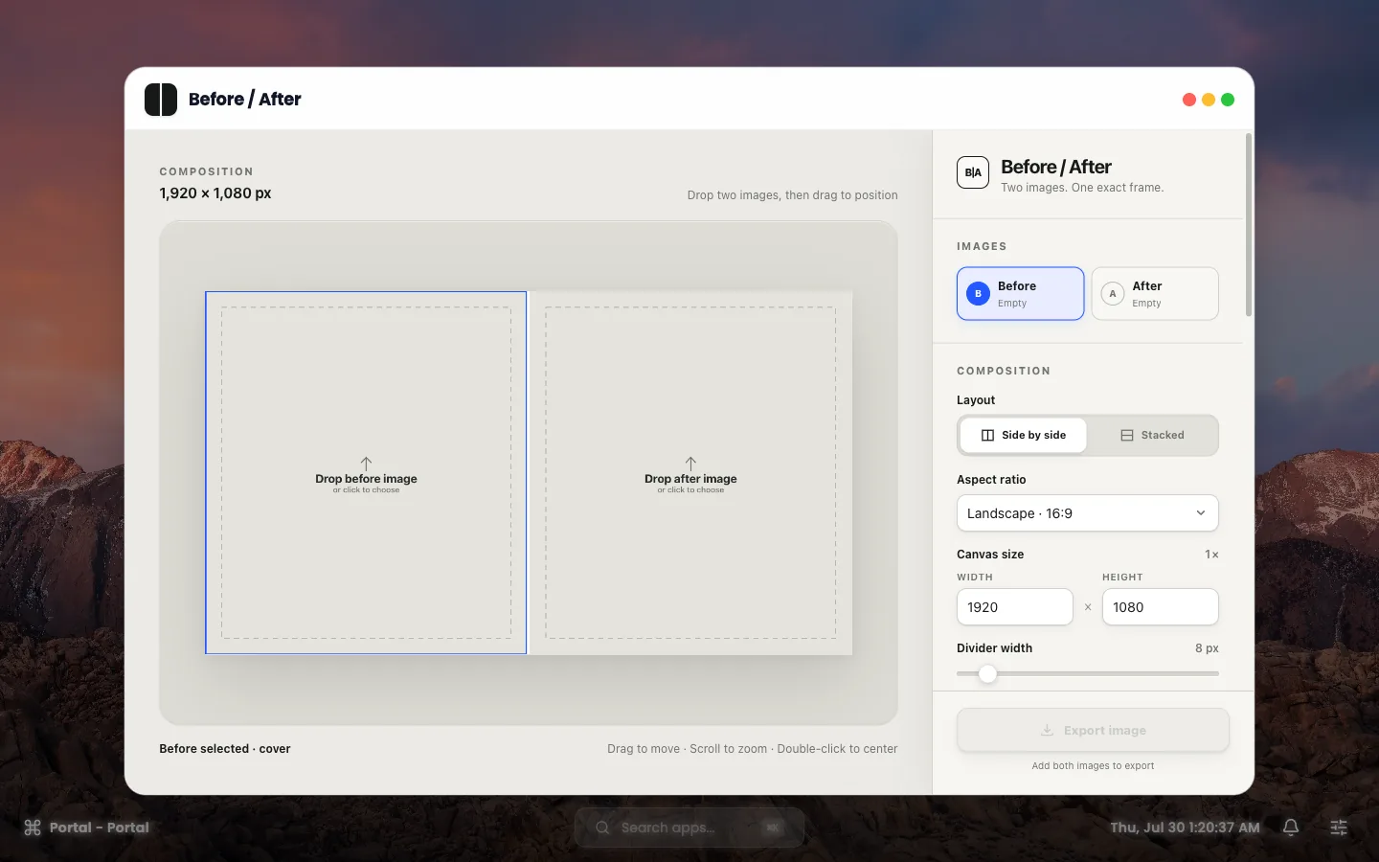Click the Portal command icon in taskbar

(33, 828)
